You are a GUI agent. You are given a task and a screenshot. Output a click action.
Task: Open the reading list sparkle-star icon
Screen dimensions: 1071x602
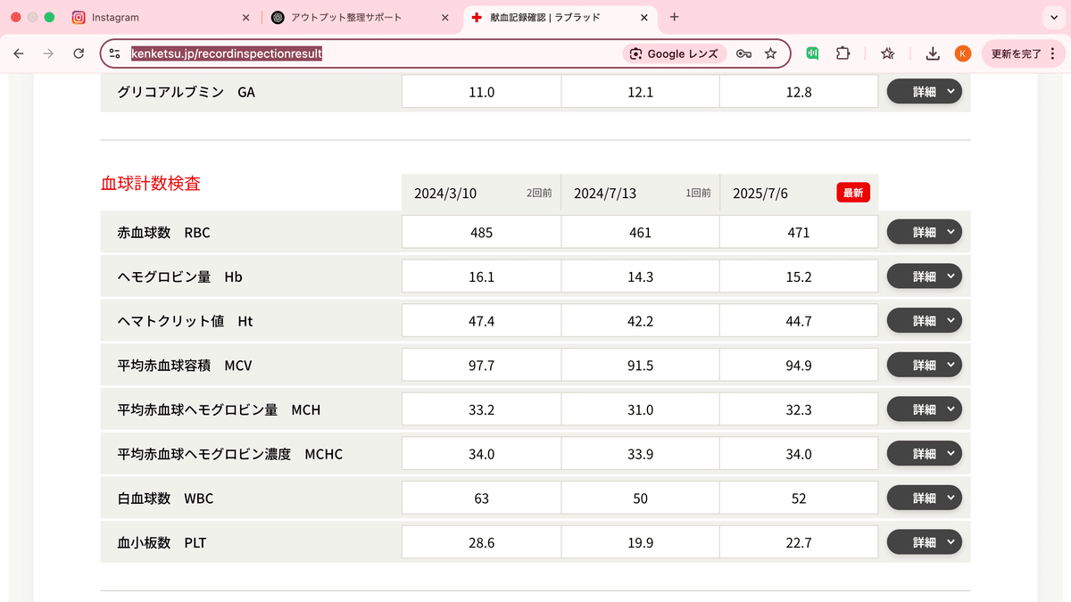887,54
